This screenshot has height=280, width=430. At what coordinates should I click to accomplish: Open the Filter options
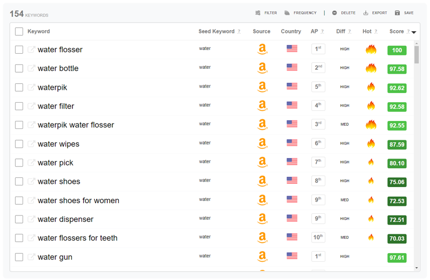[266, 13]
